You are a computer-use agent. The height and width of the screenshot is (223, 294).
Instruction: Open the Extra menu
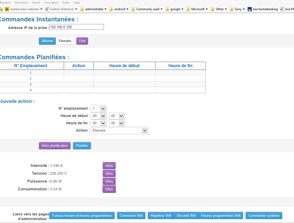[x=66, y=3]
